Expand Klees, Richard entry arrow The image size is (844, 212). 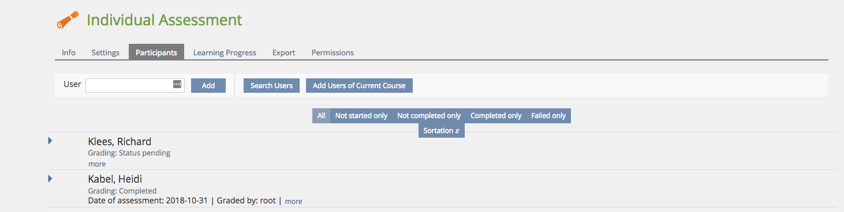[50, 140]
